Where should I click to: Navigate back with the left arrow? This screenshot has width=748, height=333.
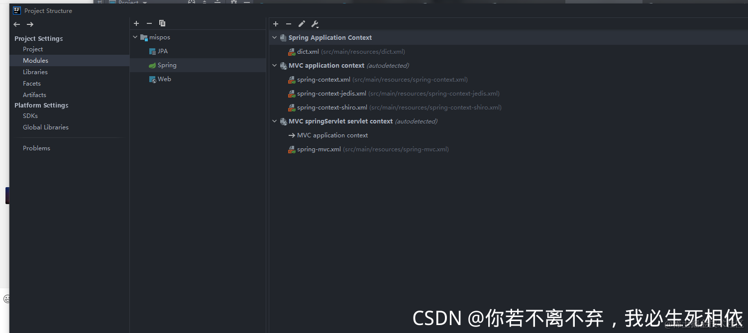pyautogui.click(x=17, y=24)
